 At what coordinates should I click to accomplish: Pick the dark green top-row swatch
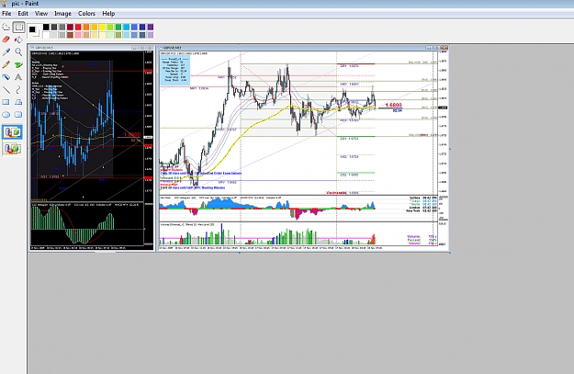[118, 27]
